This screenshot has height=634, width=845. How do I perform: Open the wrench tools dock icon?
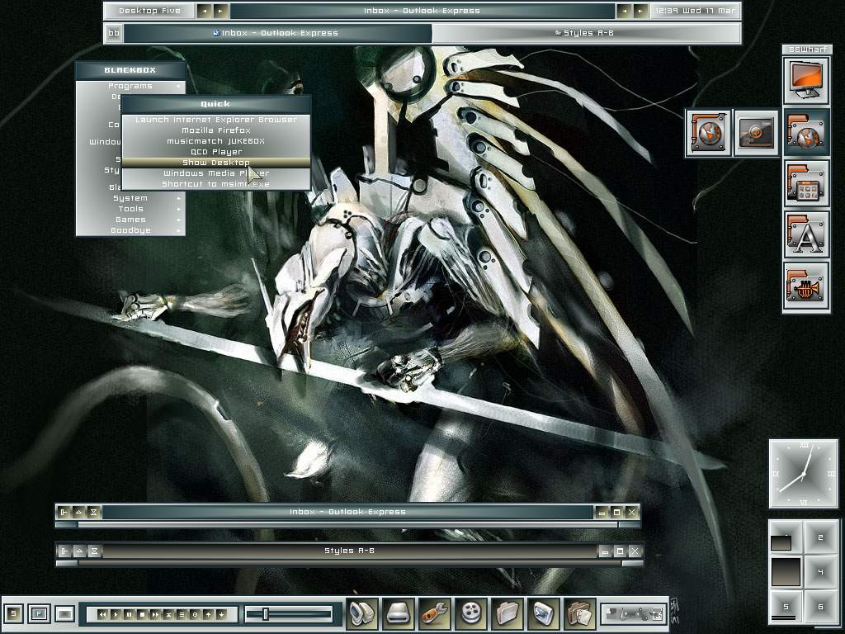click(x=435, y=613)
